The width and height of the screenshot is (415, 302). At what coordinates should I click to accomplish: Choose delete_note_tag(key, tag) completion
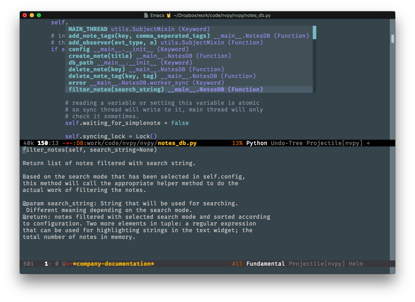pyautogui.click(x=189, y=76)
